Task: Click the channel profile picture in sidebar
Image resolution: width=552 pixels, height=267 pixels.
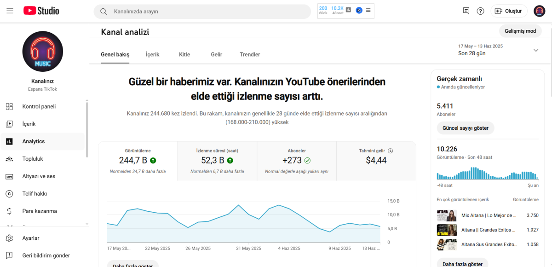Action: pyautogui.click(x=43, y=52)
